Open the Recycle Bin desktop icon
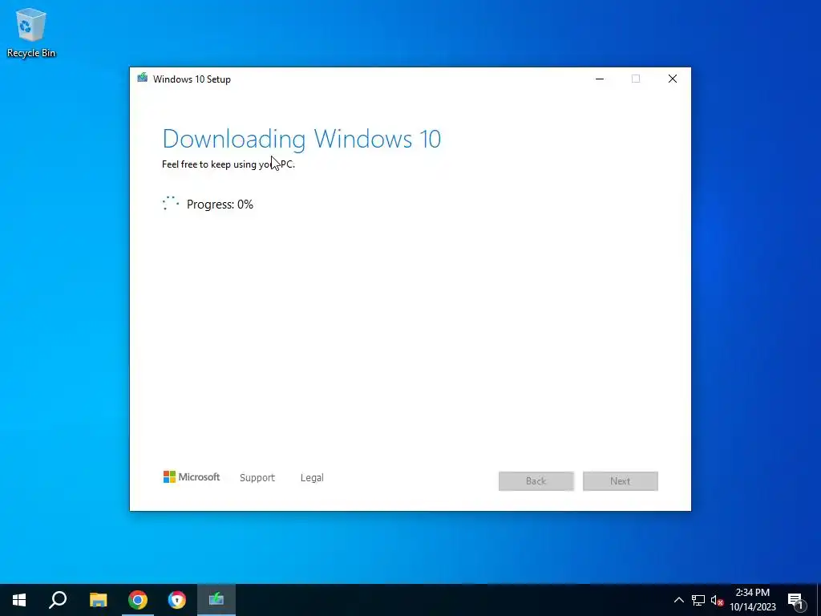Screen dimensions: 821x616 31,32
